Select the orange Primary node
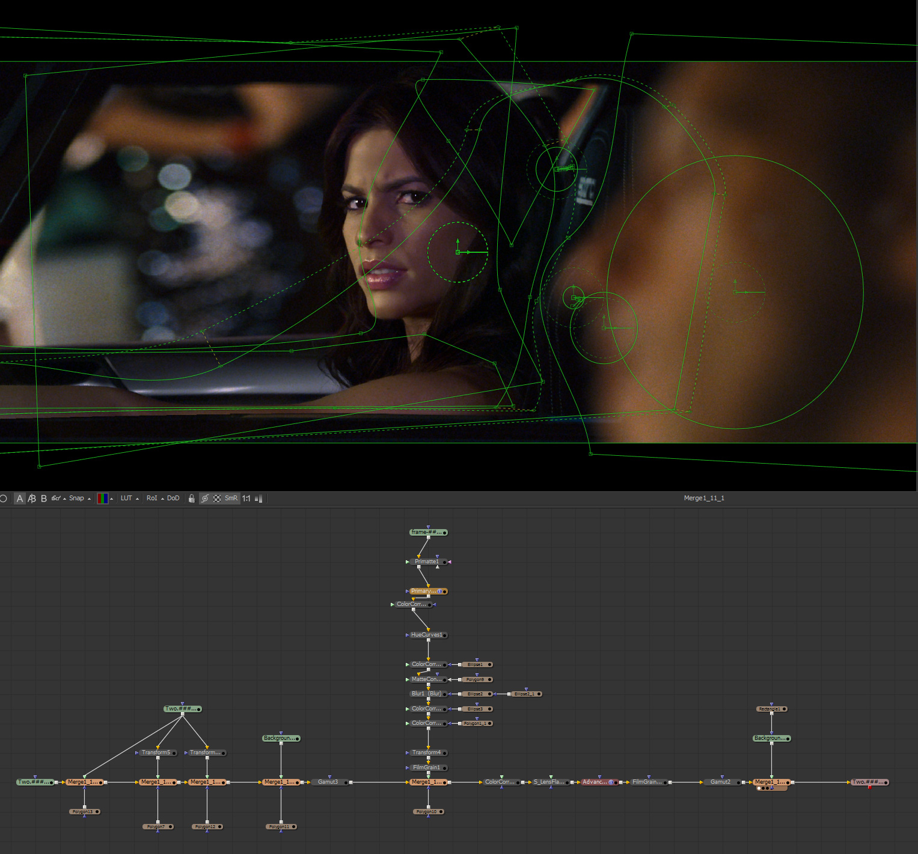 pos(428,592)
